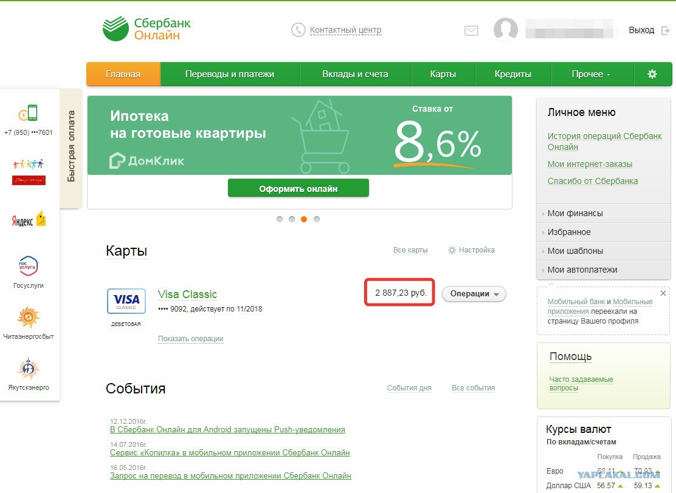Screen dimensions: 676x493
Task: Open Переводы и платежи tab
Action: click(230, 74)
